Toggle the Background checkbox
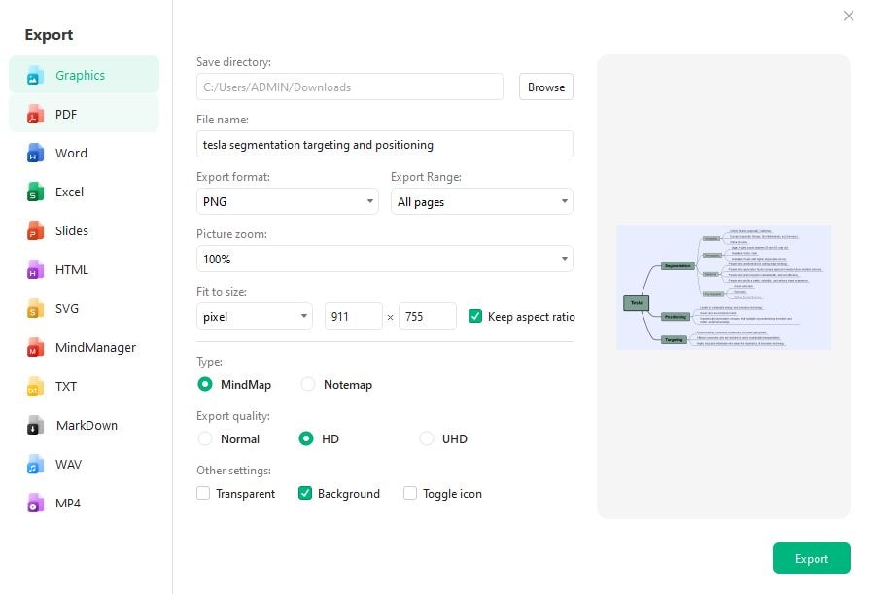 tap(305, 493)
